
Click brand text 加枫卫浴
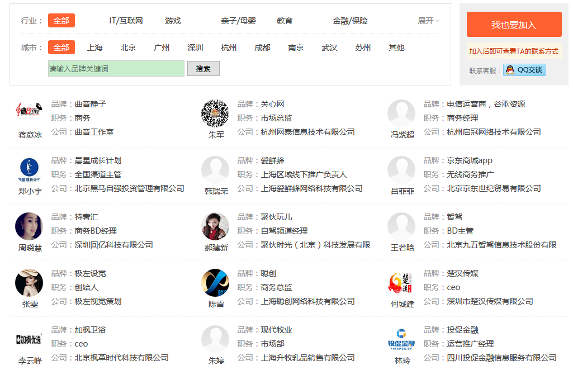(x=90, y=330)
